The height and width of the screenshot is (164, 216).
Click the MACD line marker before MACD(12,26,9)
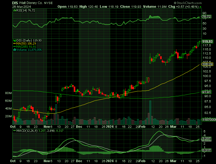pyautogui.click(x=15, y=131)
